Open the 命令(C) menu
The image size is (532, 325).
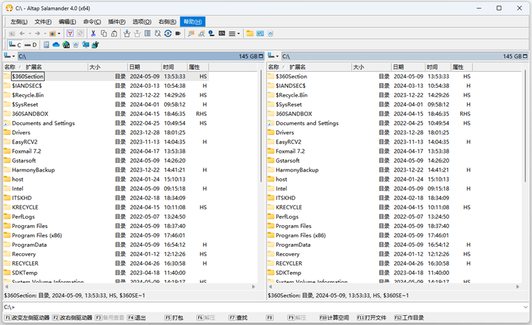pyautogui.click(x=92, y=22)
